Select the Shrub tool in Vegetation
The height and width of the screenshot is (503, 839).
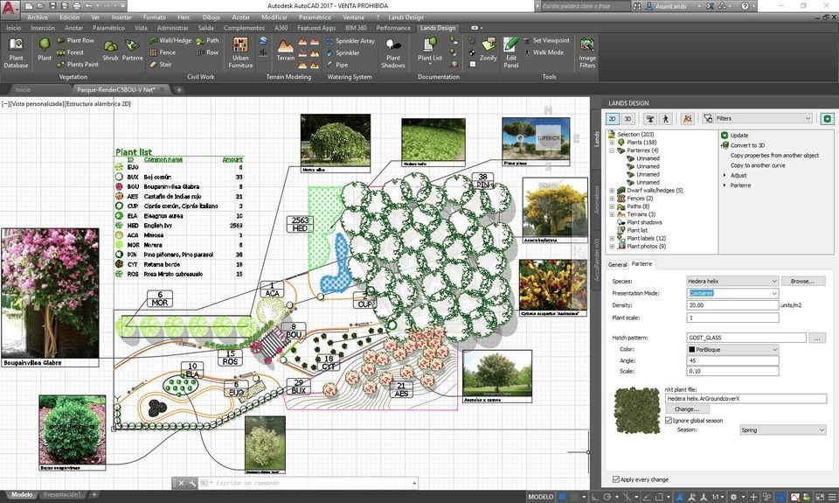[110, 49]
